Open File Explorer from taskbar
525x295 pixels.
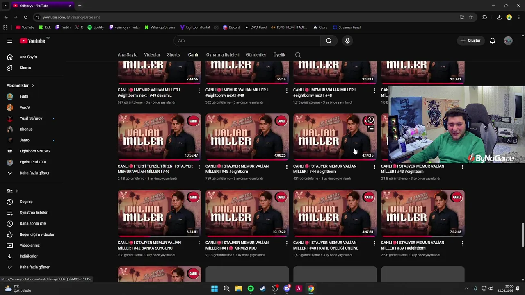pyautogui.click(x=238, y=288)
